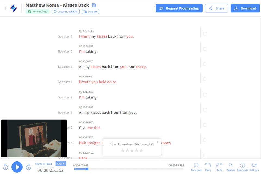
Task: Click the Undo icon
Action: click(x=208, y=167)
